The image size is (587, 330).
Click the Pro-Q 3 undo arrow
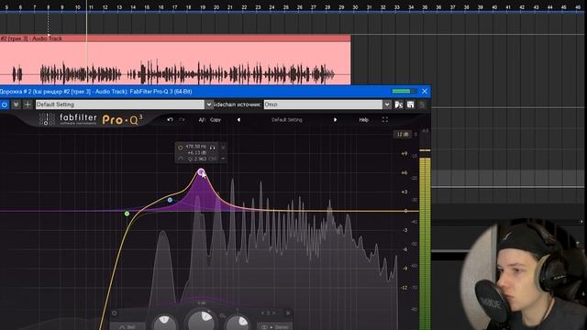171,120
